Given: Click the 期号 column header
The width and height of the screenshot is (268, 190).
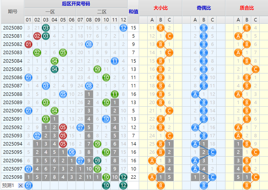Looking at the screenshot, I should (13, 11).
